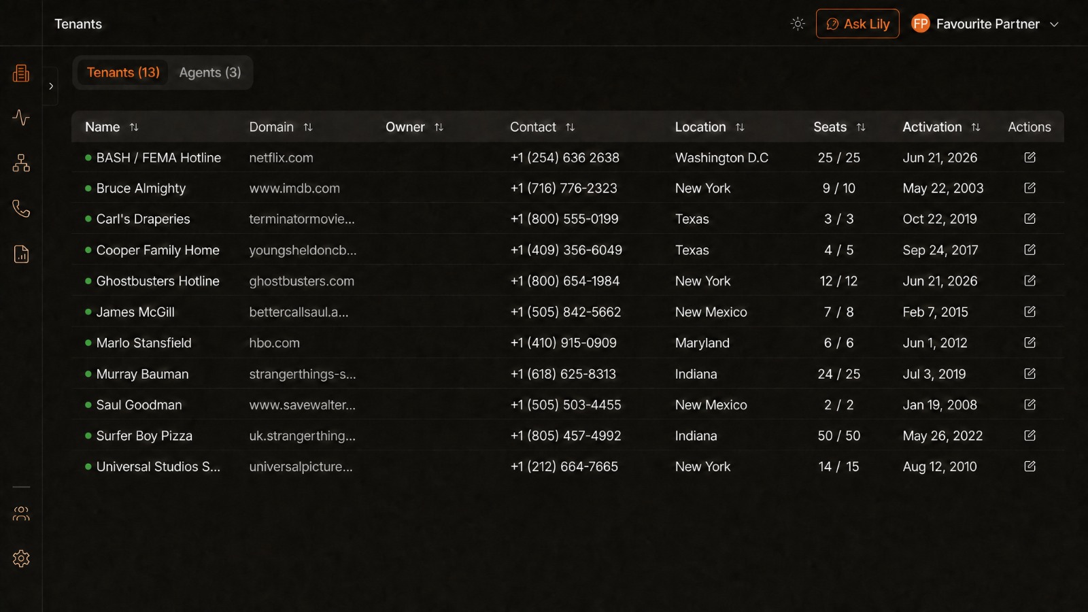Click contact number +1 (254) 636 2638
The image size is (1088, 612).
click(564, 158)
